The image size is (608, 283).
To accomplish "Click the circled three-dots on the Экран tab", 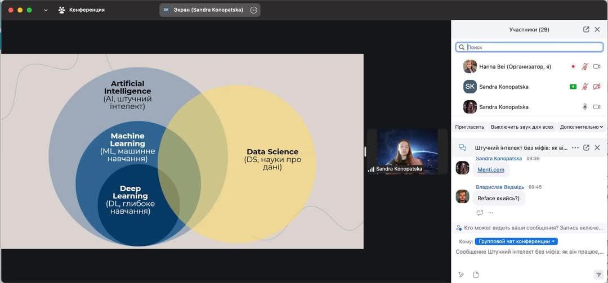I will [x=253, y=10].
